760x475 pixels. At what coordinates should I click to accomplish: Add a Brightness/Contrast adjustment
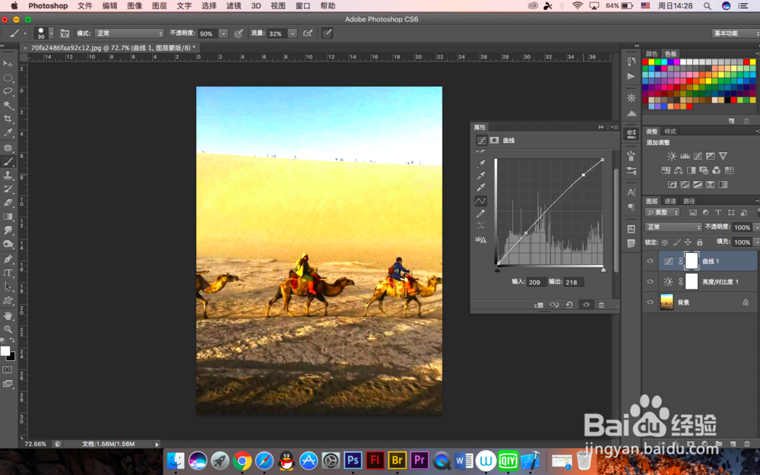[x=672, y=156]
